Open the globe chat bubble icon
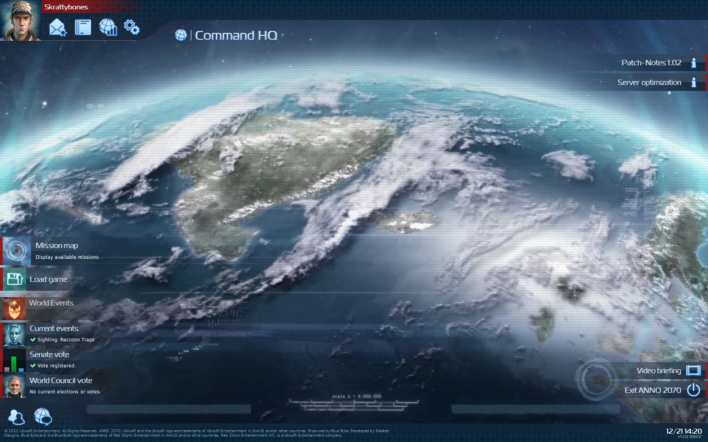708x442 pixels. [x=43, y=416]
